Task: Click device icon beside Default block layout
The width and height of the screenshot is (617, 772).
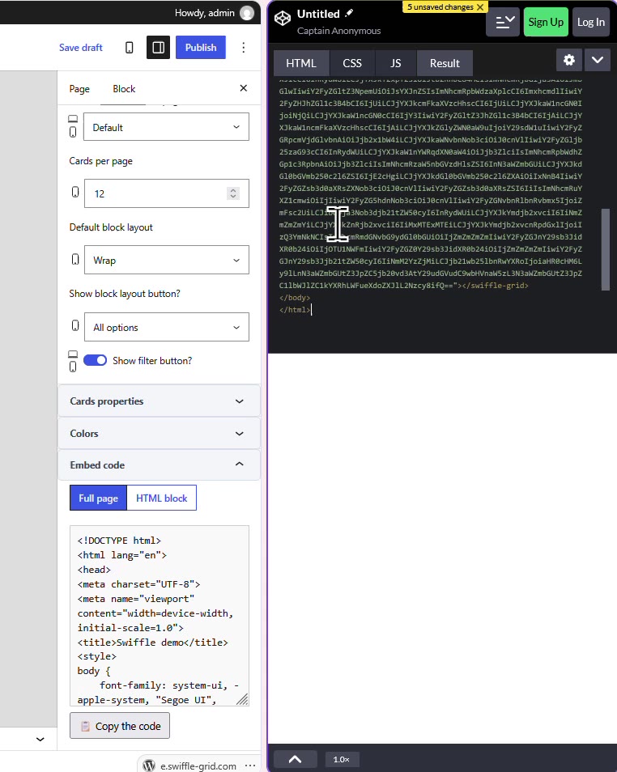Action: coord(75,259)
